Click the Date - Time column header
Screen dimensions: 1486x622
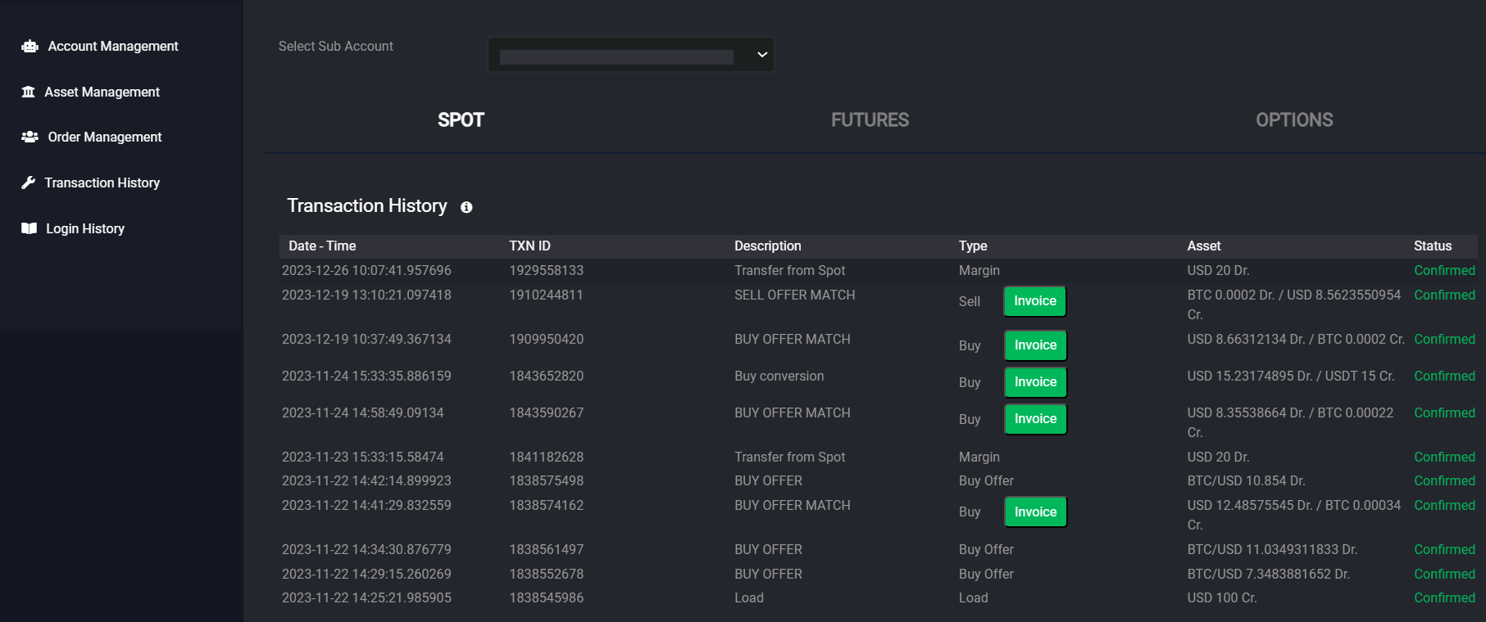coord(322,246)
